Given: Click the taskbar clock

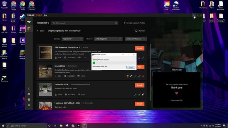Looking at the screenshot, I should (x=218, y=126).
